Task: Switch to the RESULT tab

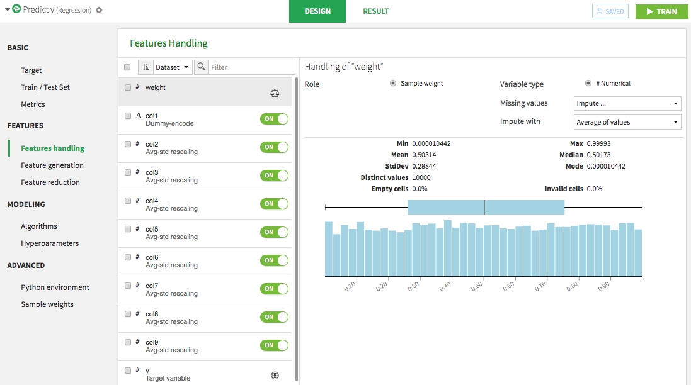Action: (375, 11)
